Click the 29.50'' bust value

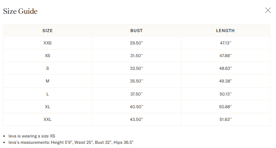tap(136, 43)
